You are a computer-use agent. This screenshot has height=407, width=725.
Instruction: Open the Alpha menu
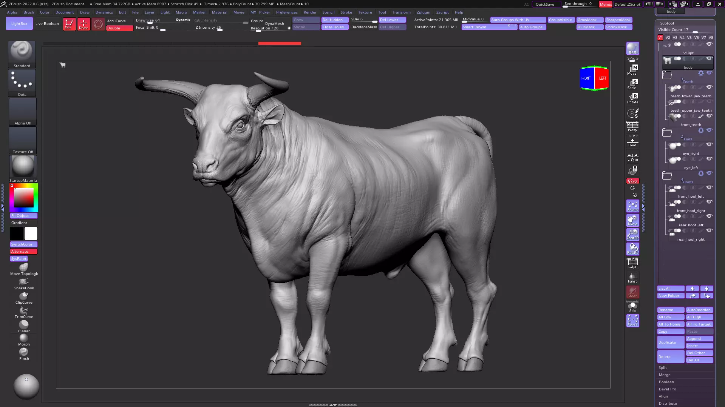12,12
